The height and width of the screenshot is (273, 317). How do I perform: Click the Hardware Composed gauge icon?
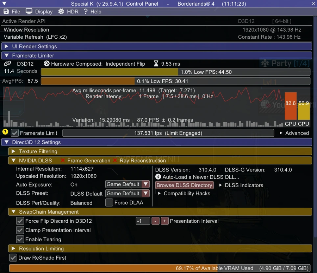(46, 64)
